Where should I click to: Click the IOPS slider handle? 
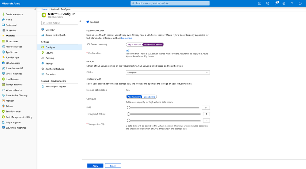[128, 107]
